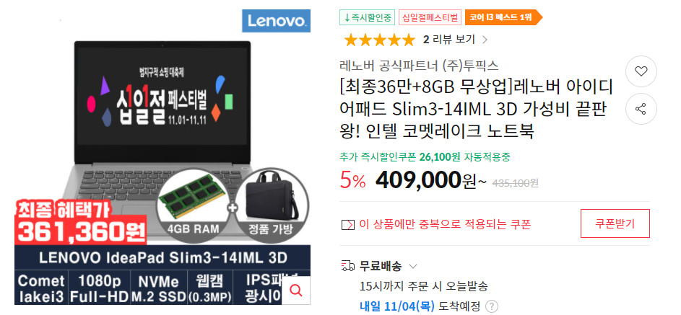Click the five star rating icons
The width and height of the screenshot is (681, 315).
tap(380, 40)
